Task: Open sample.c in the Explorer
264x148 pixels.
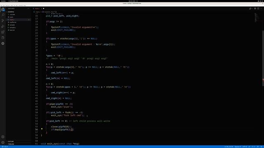Action: pos(12,28)
